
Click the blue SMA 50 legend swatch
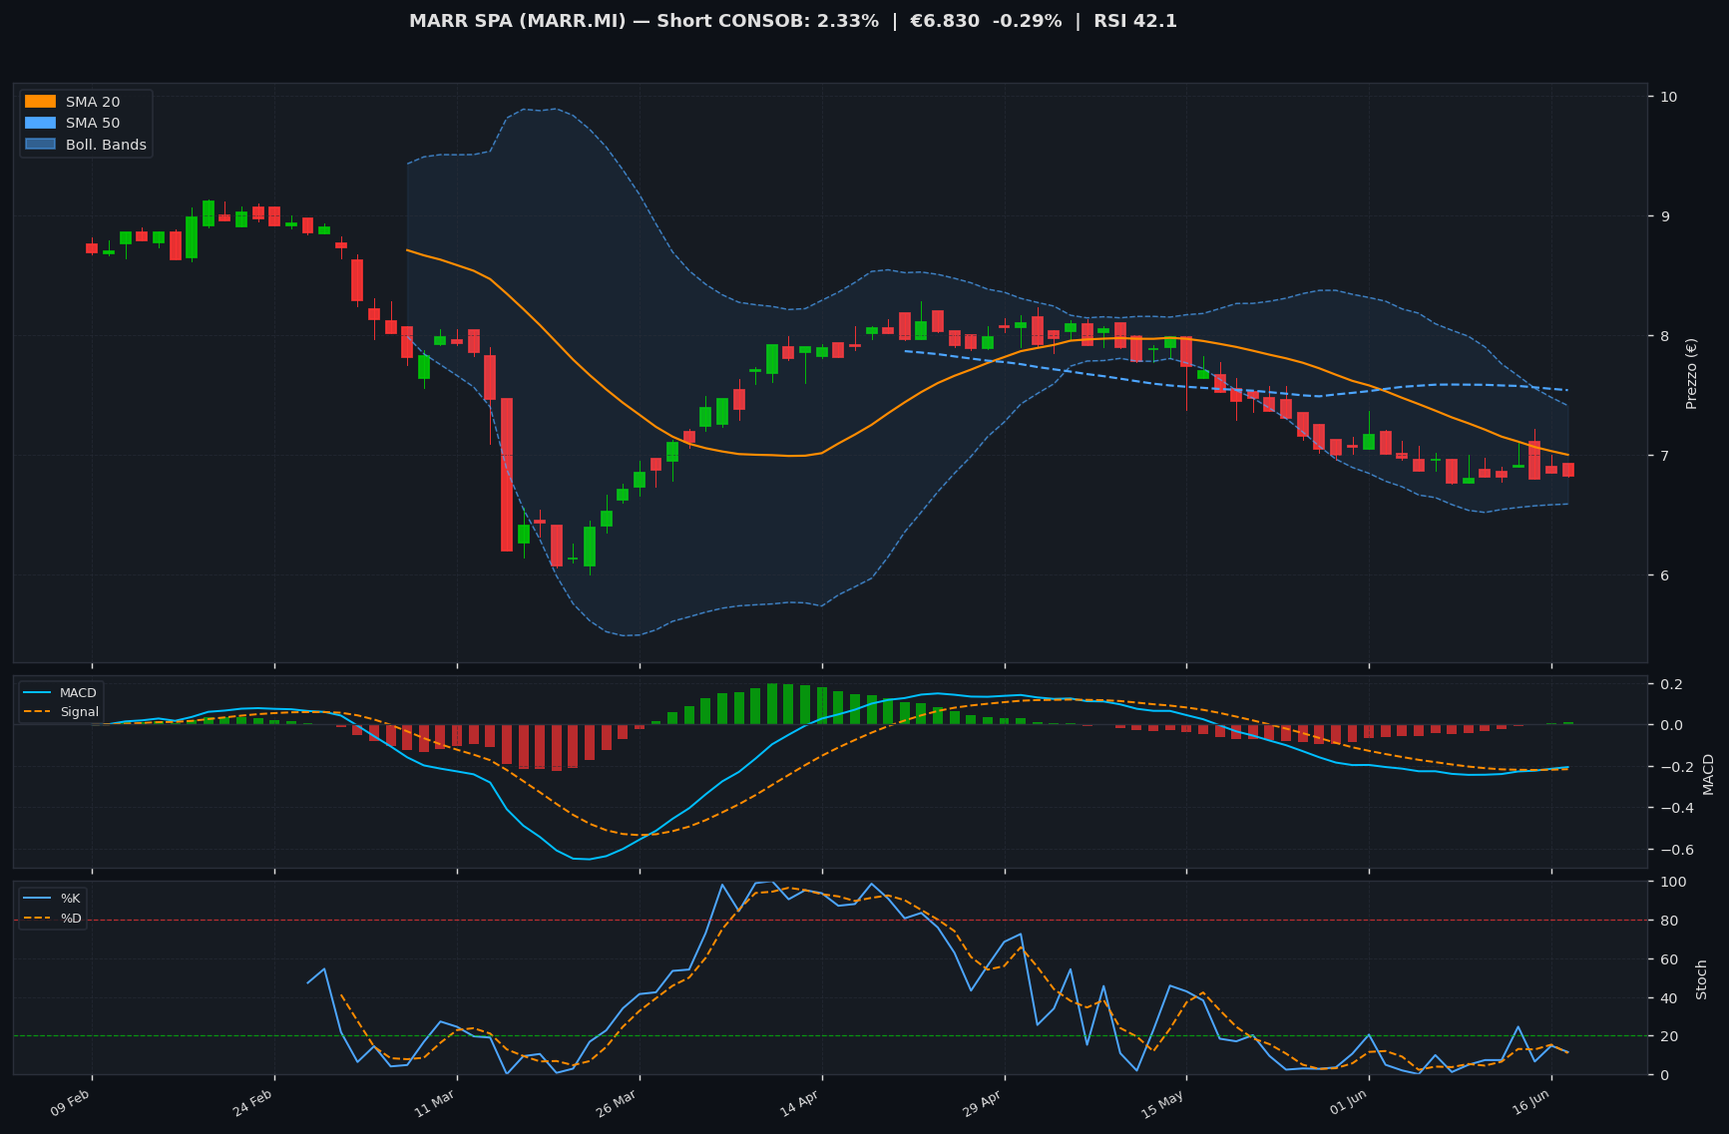tap(40, 123)
